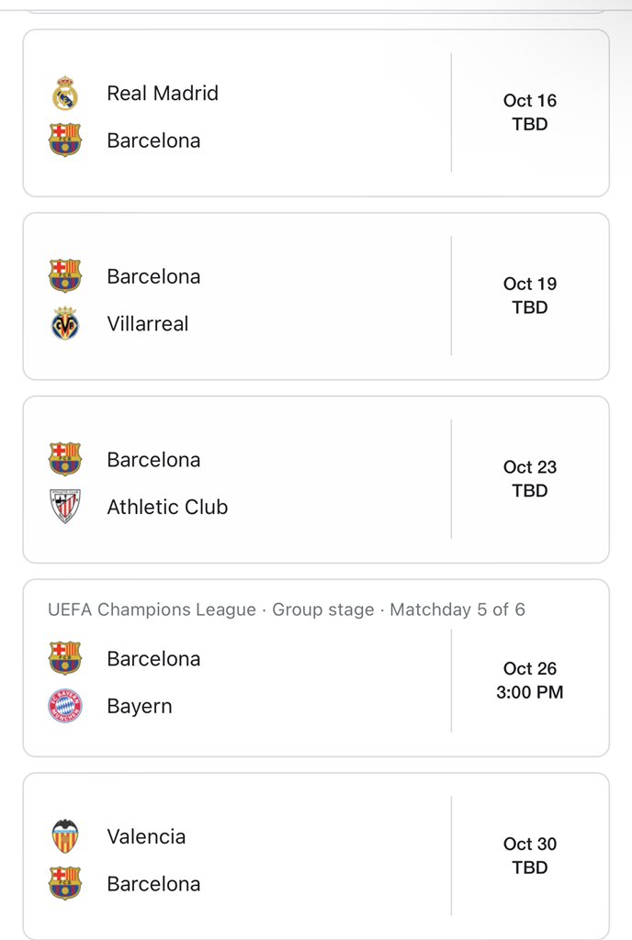Tap the Athletic Club crest icon
632x940 pixels.
pos(64,506)
